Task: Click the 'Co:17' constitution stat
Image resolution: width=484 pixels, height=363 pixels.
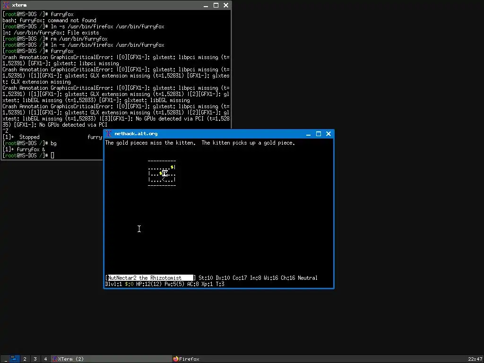Action: [x=240, y=278]
